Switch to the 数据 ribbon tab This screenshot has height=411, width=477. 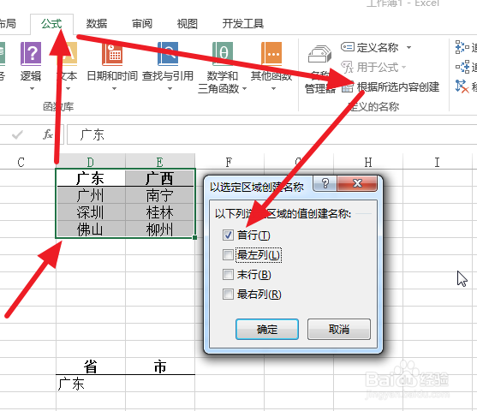[x=97, y=24]
